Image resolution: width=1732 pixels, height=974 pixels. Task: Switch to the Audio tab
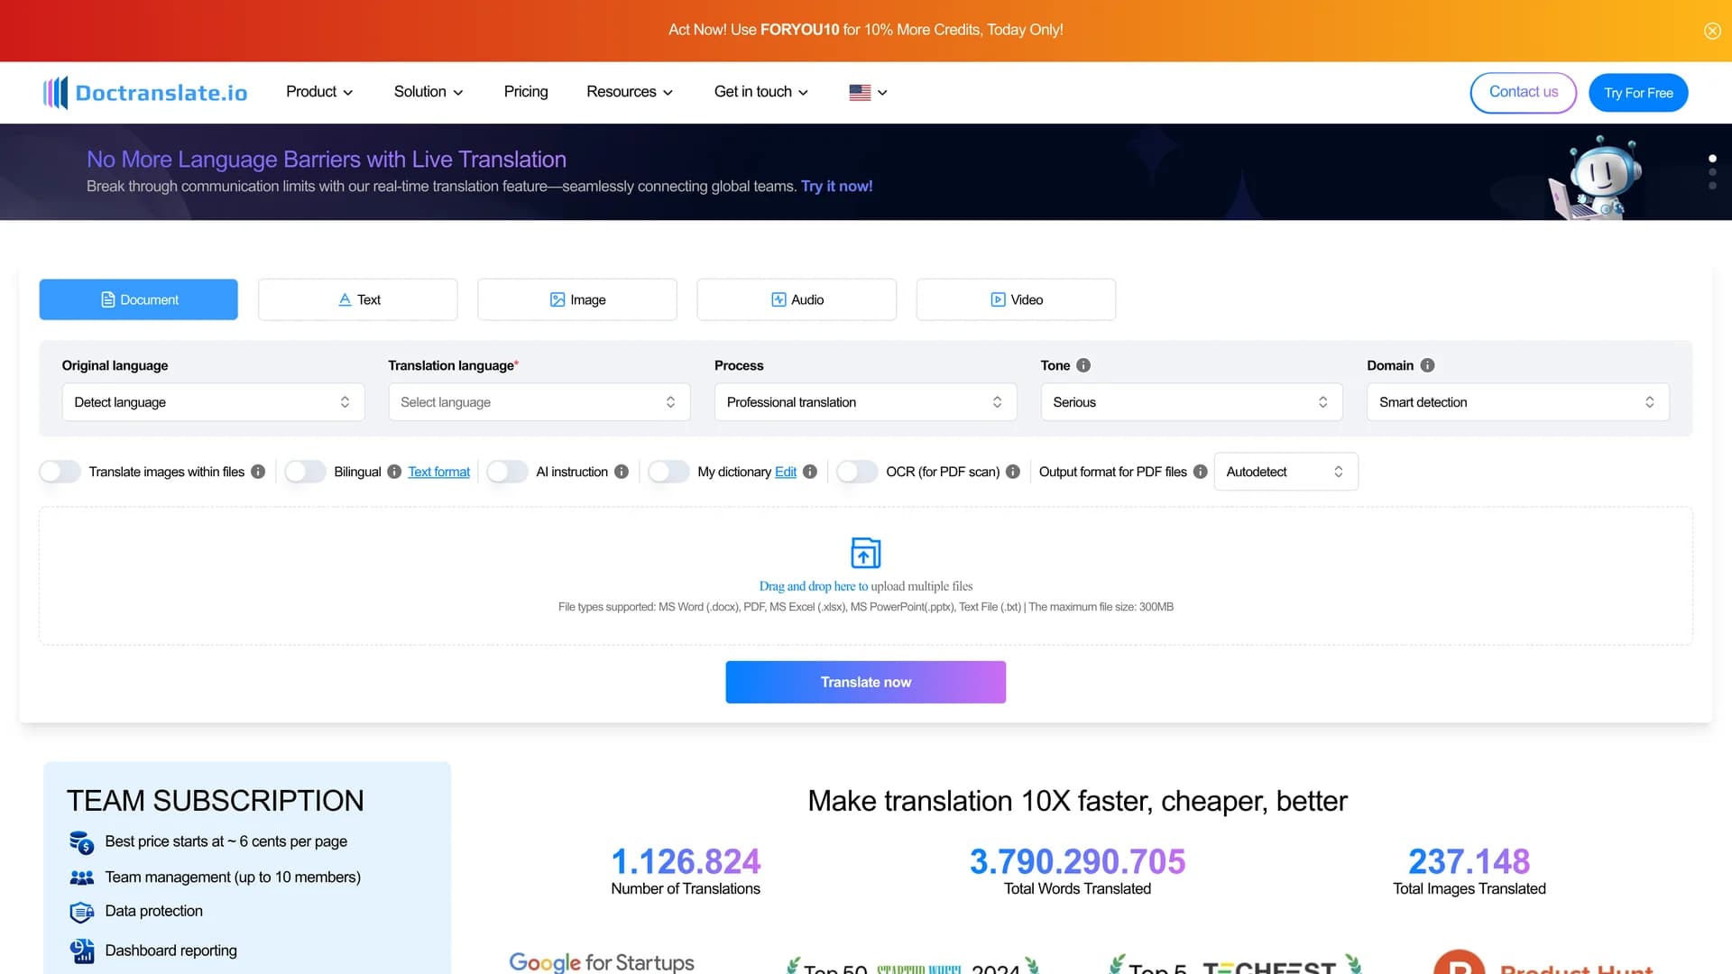tap(797, 299)
